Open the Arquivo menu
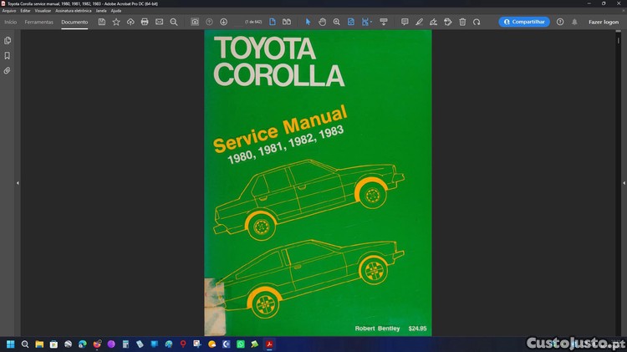Screen dimensions: 627x352 (x=9, y=11)
